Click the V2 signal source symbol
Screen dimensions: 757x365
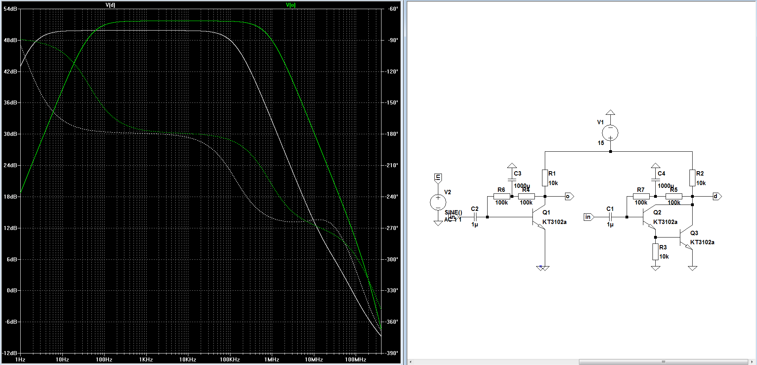click(x=438, y=202)
